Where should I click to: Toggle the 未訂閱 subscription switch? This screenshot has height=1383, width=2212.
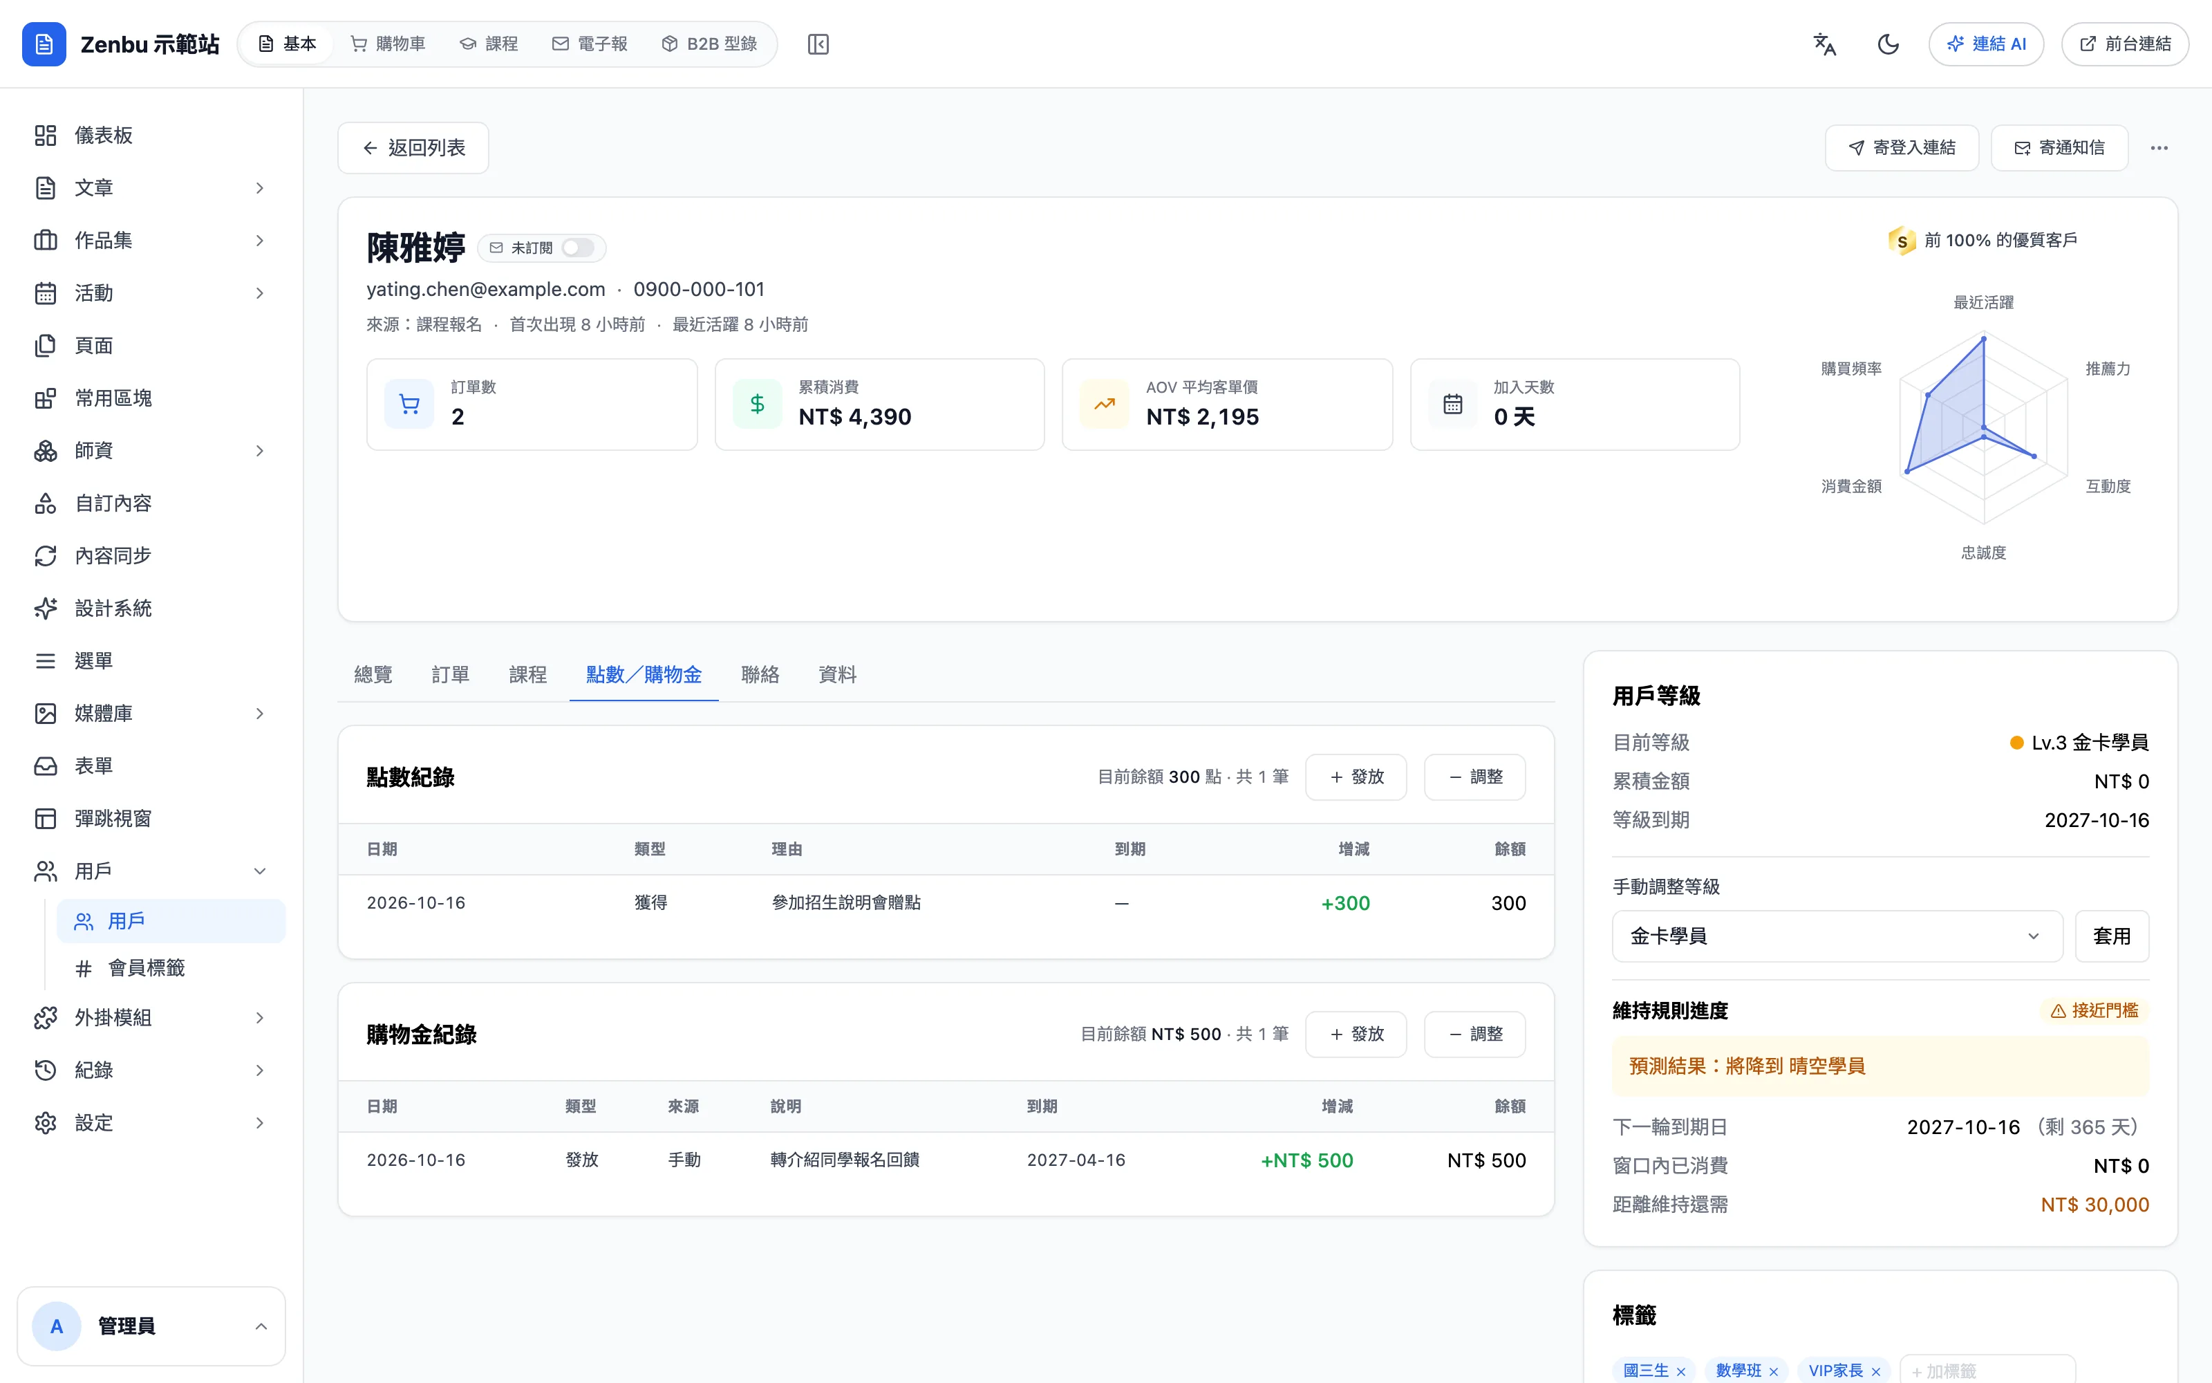[x=578, y=248]
